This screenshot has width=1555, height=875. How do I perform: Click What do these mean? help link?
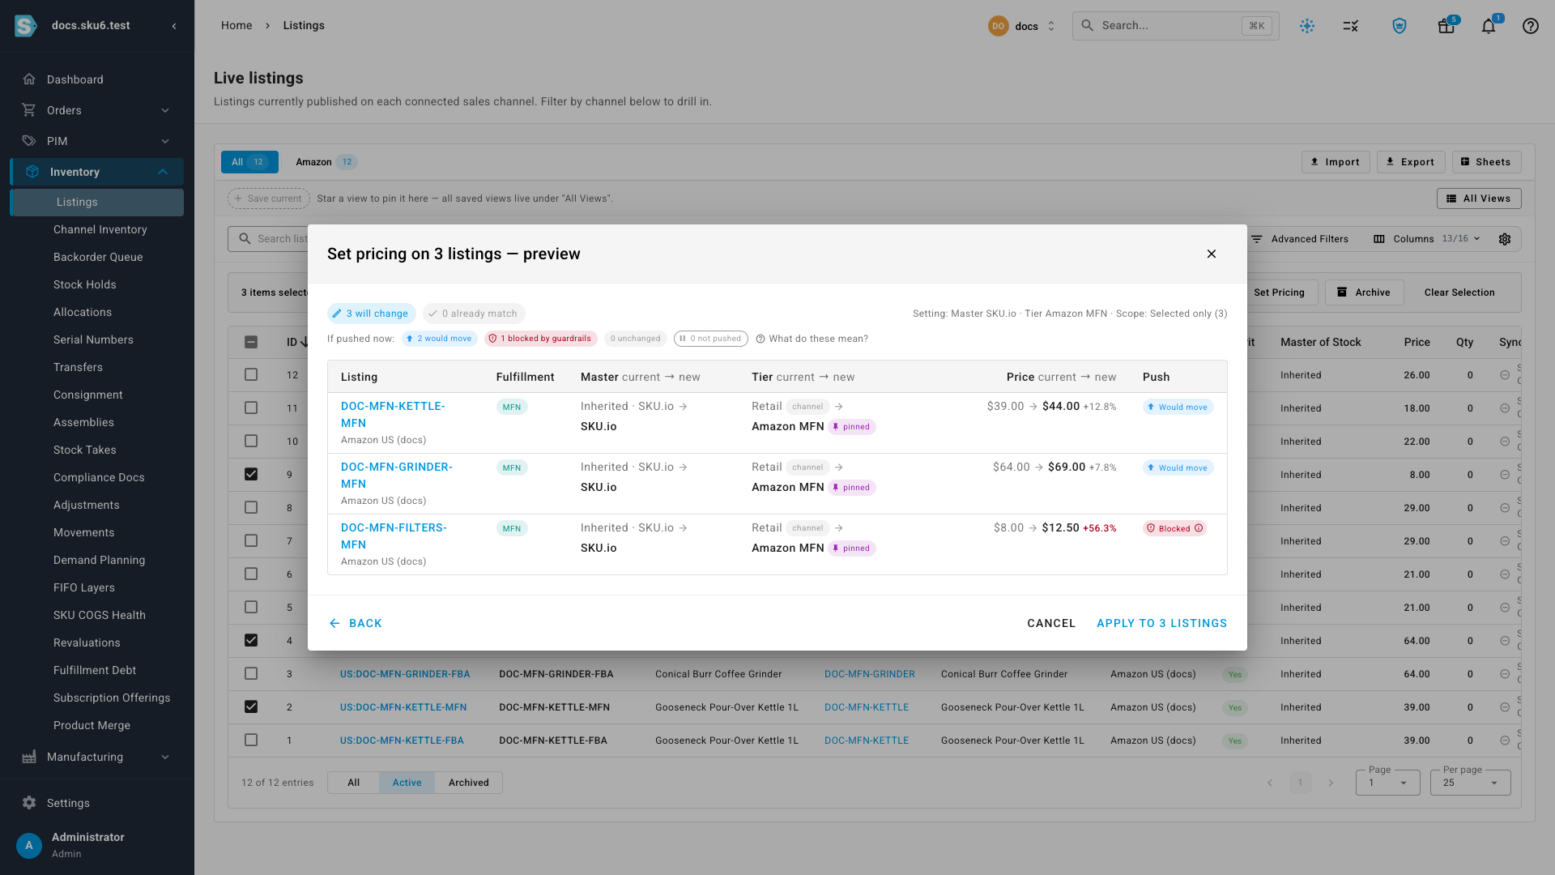coord(812,339)
